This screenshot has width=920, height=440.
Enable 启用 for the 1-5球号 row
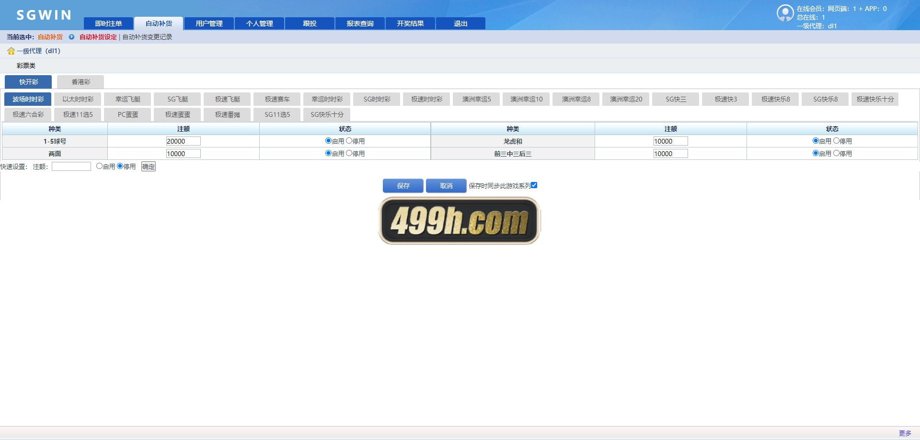[x=328, y=141]
